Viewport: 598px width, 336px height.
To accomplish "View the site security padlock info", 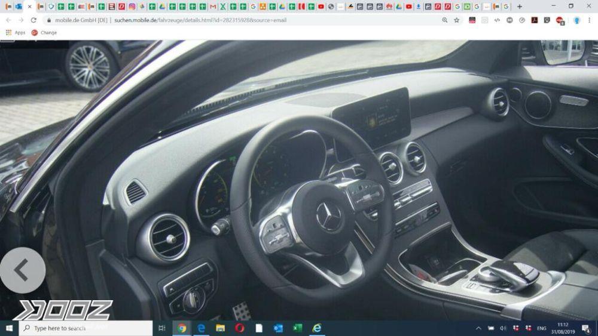I will point(48,20).
